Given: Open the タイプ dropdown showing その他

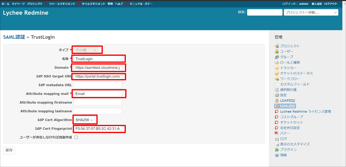Looking at the screenshot, I should tap(86, 50).
